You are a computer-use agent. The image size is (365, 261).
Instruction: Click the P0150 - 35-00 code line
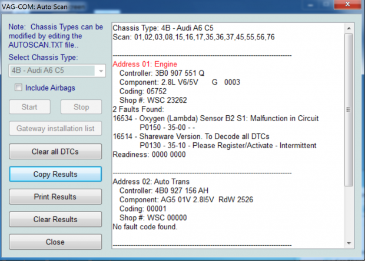click(x=167, y=128)
